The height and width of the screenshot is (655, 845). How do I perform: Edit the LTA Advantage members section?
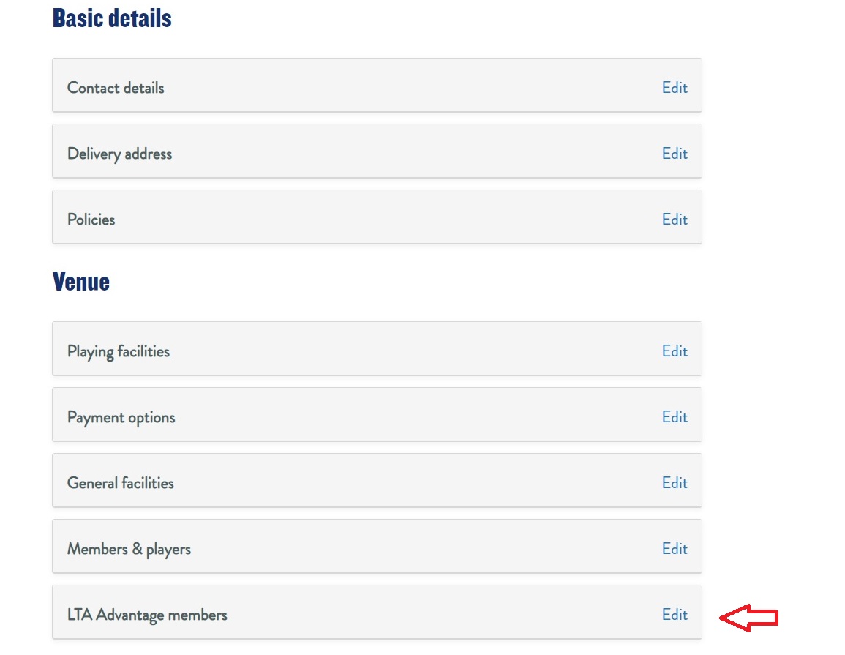tap(675, 614)
